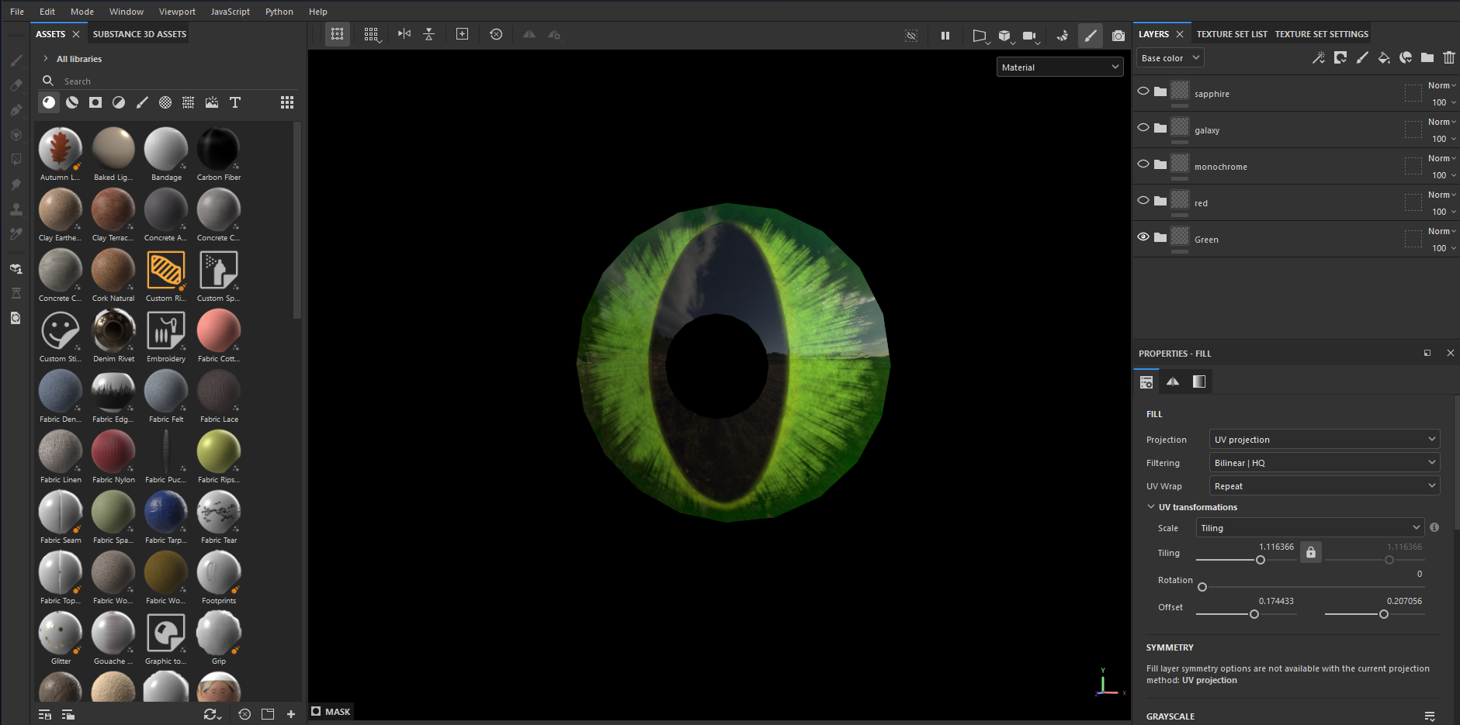Toggle visibility of the galaxy layer
Screen dimensions: 1460x725
click(x=1143, y=128)
